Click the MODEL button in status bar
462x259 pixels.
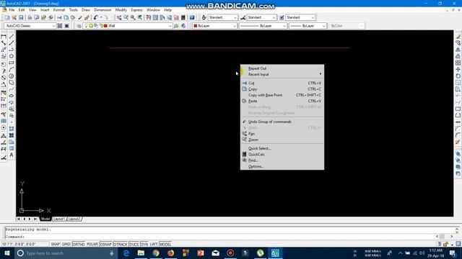165,245
